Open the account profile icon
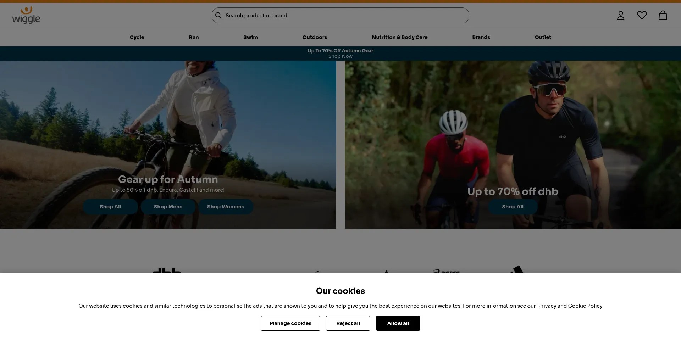This screenshot has width=681, height=352. coord(620,16)
